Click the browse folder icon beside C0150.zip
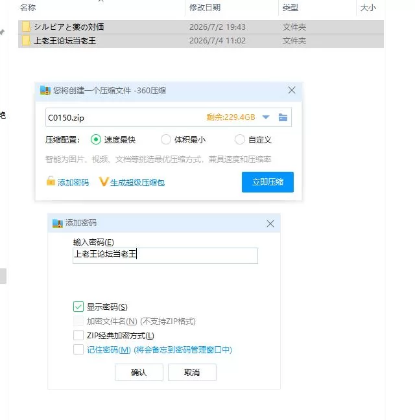This screenshot has width=415, height=420. (x=283, y=117)
